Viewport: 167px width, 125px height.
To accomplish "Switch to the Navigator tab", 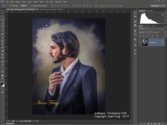I will [150, 11].
